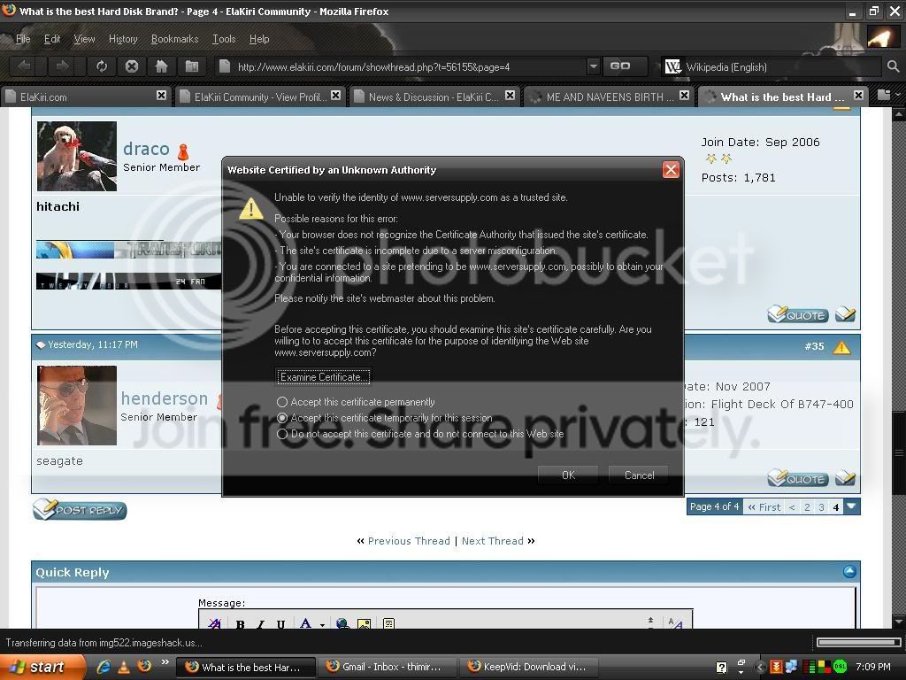The height and width of the screenshot is (680, 906).
Task: Open the font color dropdown arrow
Action: (322, 624)
